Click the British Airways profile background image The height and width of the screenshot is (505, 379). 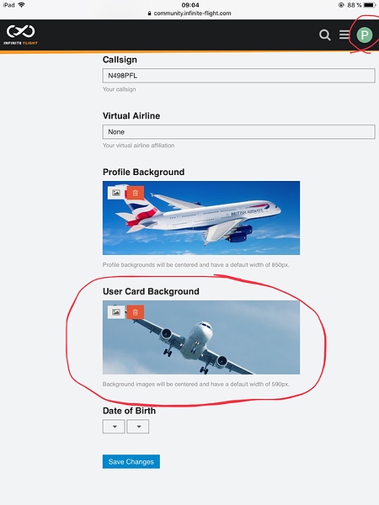pos(201,218)
